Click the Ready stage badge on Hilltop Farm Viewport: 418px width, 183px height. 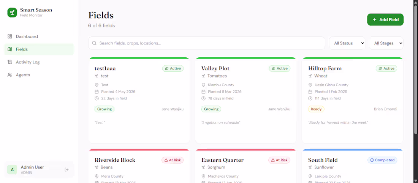[x=316, y=109]
